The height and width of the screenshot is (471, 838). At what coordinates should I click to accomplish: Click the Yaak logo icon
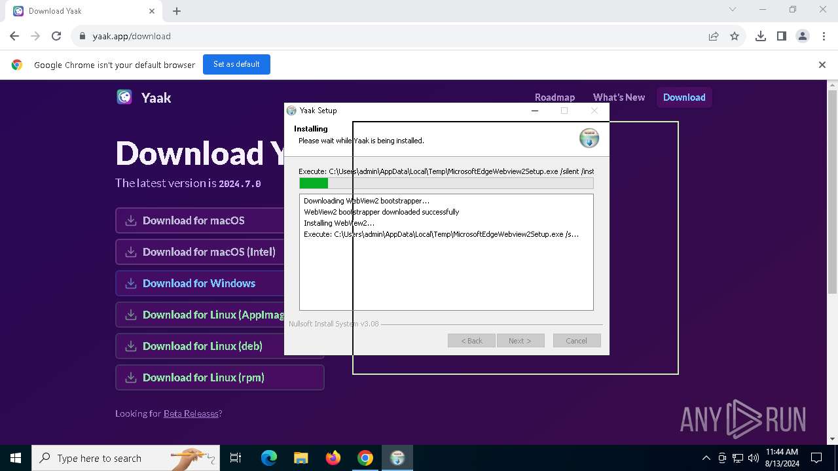(x=124, y=97)
